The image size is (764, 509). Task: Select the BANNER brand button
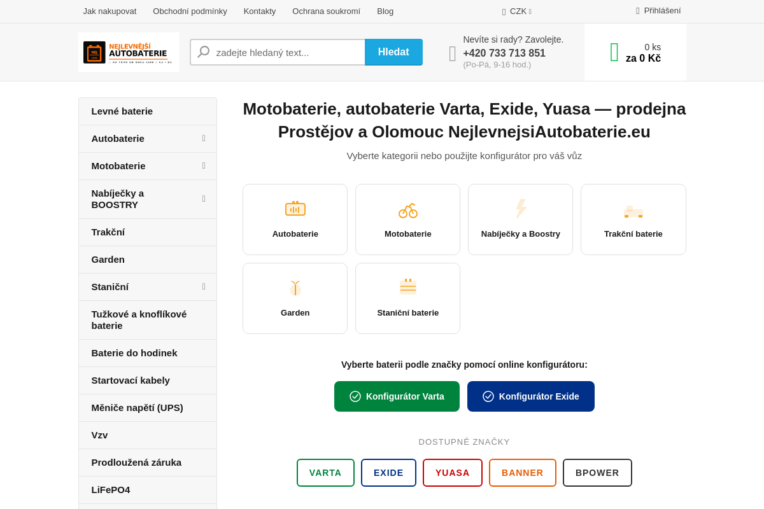pyautogui.click(x=523, y=473)
